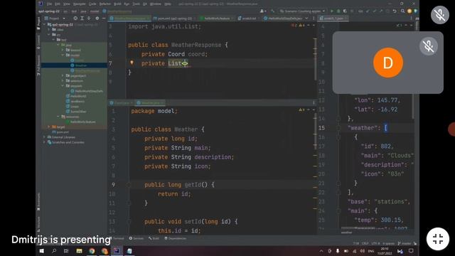
Task: Open Dependencies tool window tab
Action: coord(176,238)
